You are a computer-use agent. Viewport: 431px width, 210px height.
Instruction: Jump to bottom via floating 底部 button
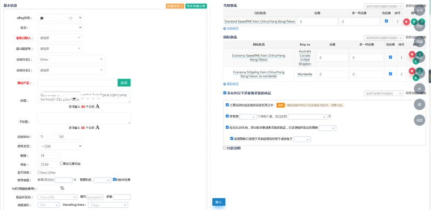[420, 120]
